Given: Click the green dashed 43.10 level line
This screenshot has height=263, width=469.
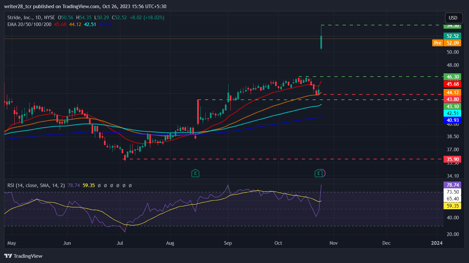Looking at the screenshot, I should 320,99.
